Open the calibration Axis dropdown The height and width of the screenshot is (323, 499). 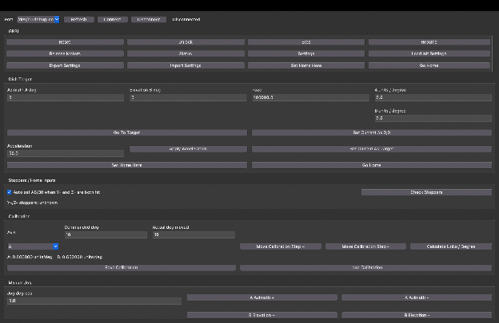[x=33, y=246]
